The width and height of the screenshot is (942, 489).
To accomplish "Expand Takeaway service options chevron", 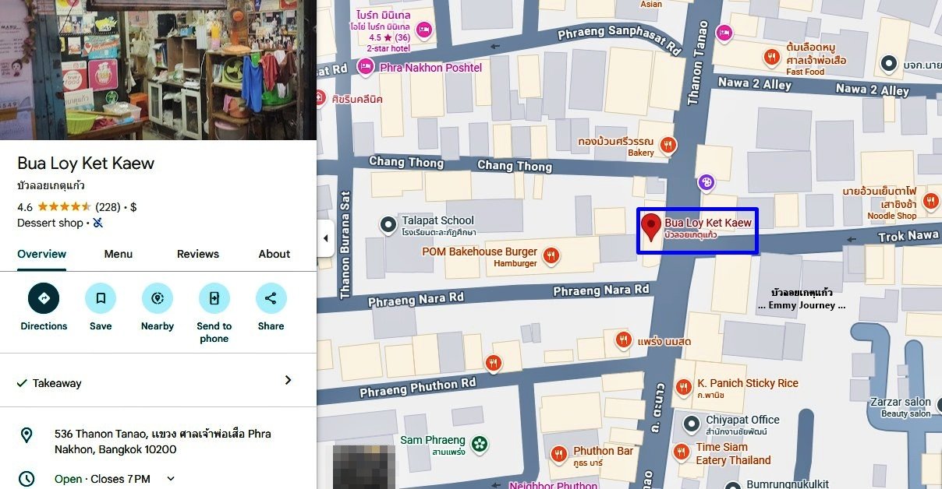I will click(288, 381).
